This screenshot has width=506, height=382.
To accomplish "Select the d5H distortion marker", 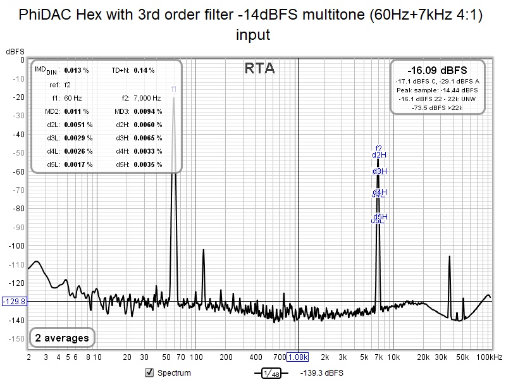I will 380,216.
